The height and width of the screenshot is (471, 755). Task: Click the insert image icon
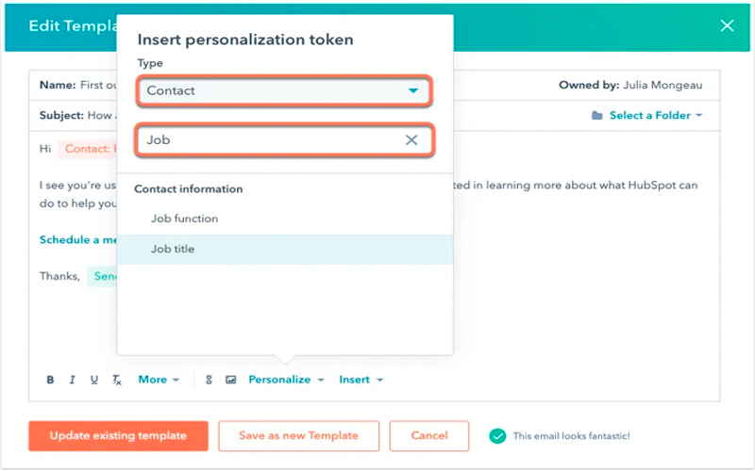(230, 380)
